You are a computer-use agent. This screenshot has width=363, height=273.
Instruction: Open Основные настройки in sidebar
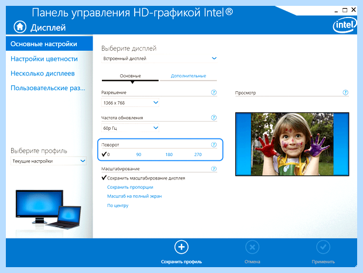(x=49, y=44)
